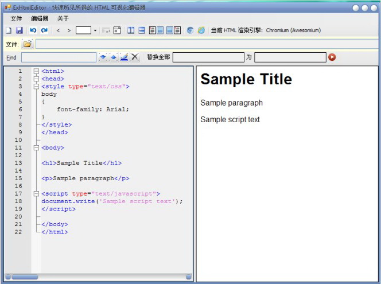Switch to Internet Explorer rendering engine
The width and height of the screenshot is (381, 284).
point(201,30)
